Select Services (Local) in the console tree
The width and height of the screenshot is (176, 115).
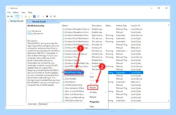(17, 21)
